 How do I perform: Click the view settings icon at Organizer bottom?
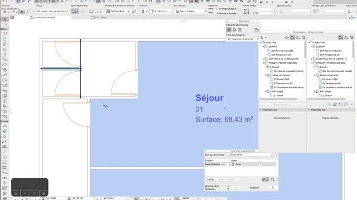pos(335,104)
